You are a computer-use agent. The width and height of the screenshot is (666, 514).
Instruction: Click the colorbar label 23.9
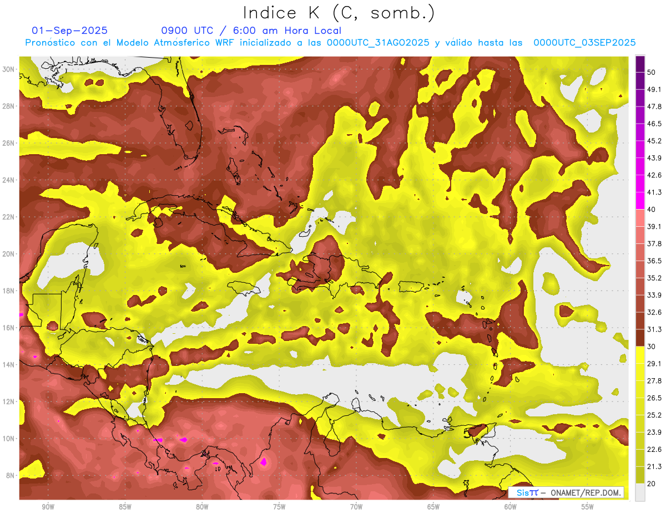[654, 432]
